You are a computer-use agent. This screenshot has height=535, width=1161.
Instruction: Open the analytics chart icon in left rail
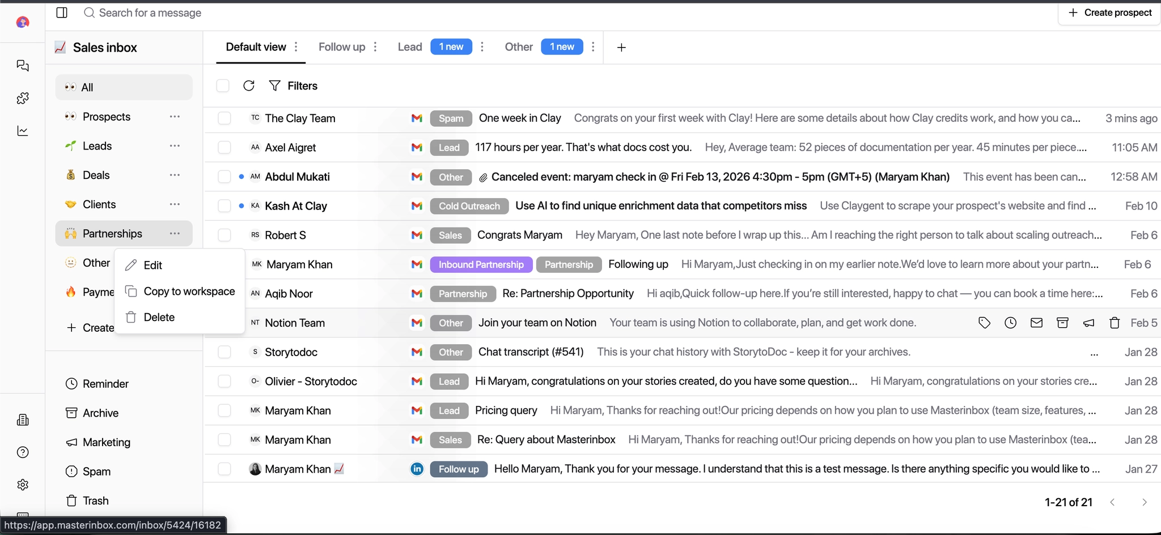click(x=23, y=131)
